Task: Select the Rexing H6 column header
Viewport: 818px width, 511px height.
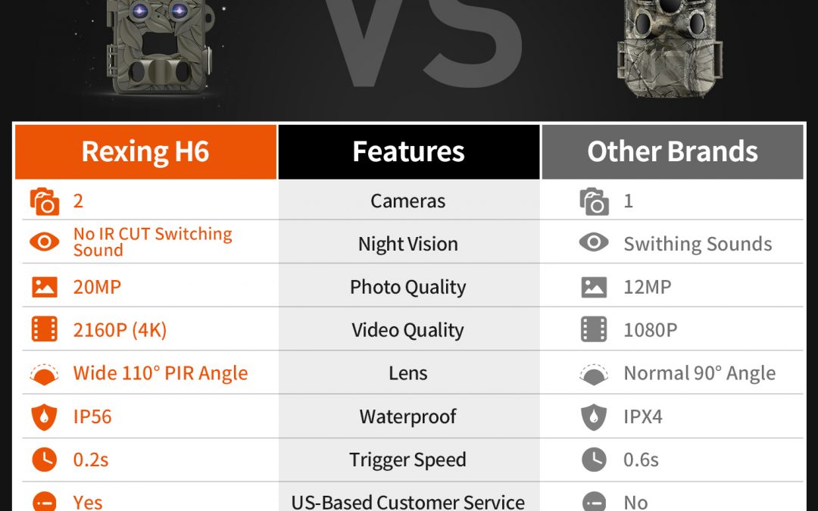Action: [x=145, y=151]
